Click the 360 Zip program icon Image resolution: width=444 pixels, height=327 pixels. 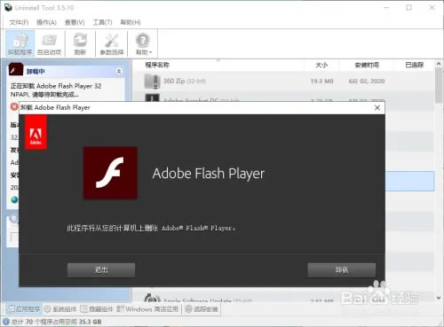[152, 82]
